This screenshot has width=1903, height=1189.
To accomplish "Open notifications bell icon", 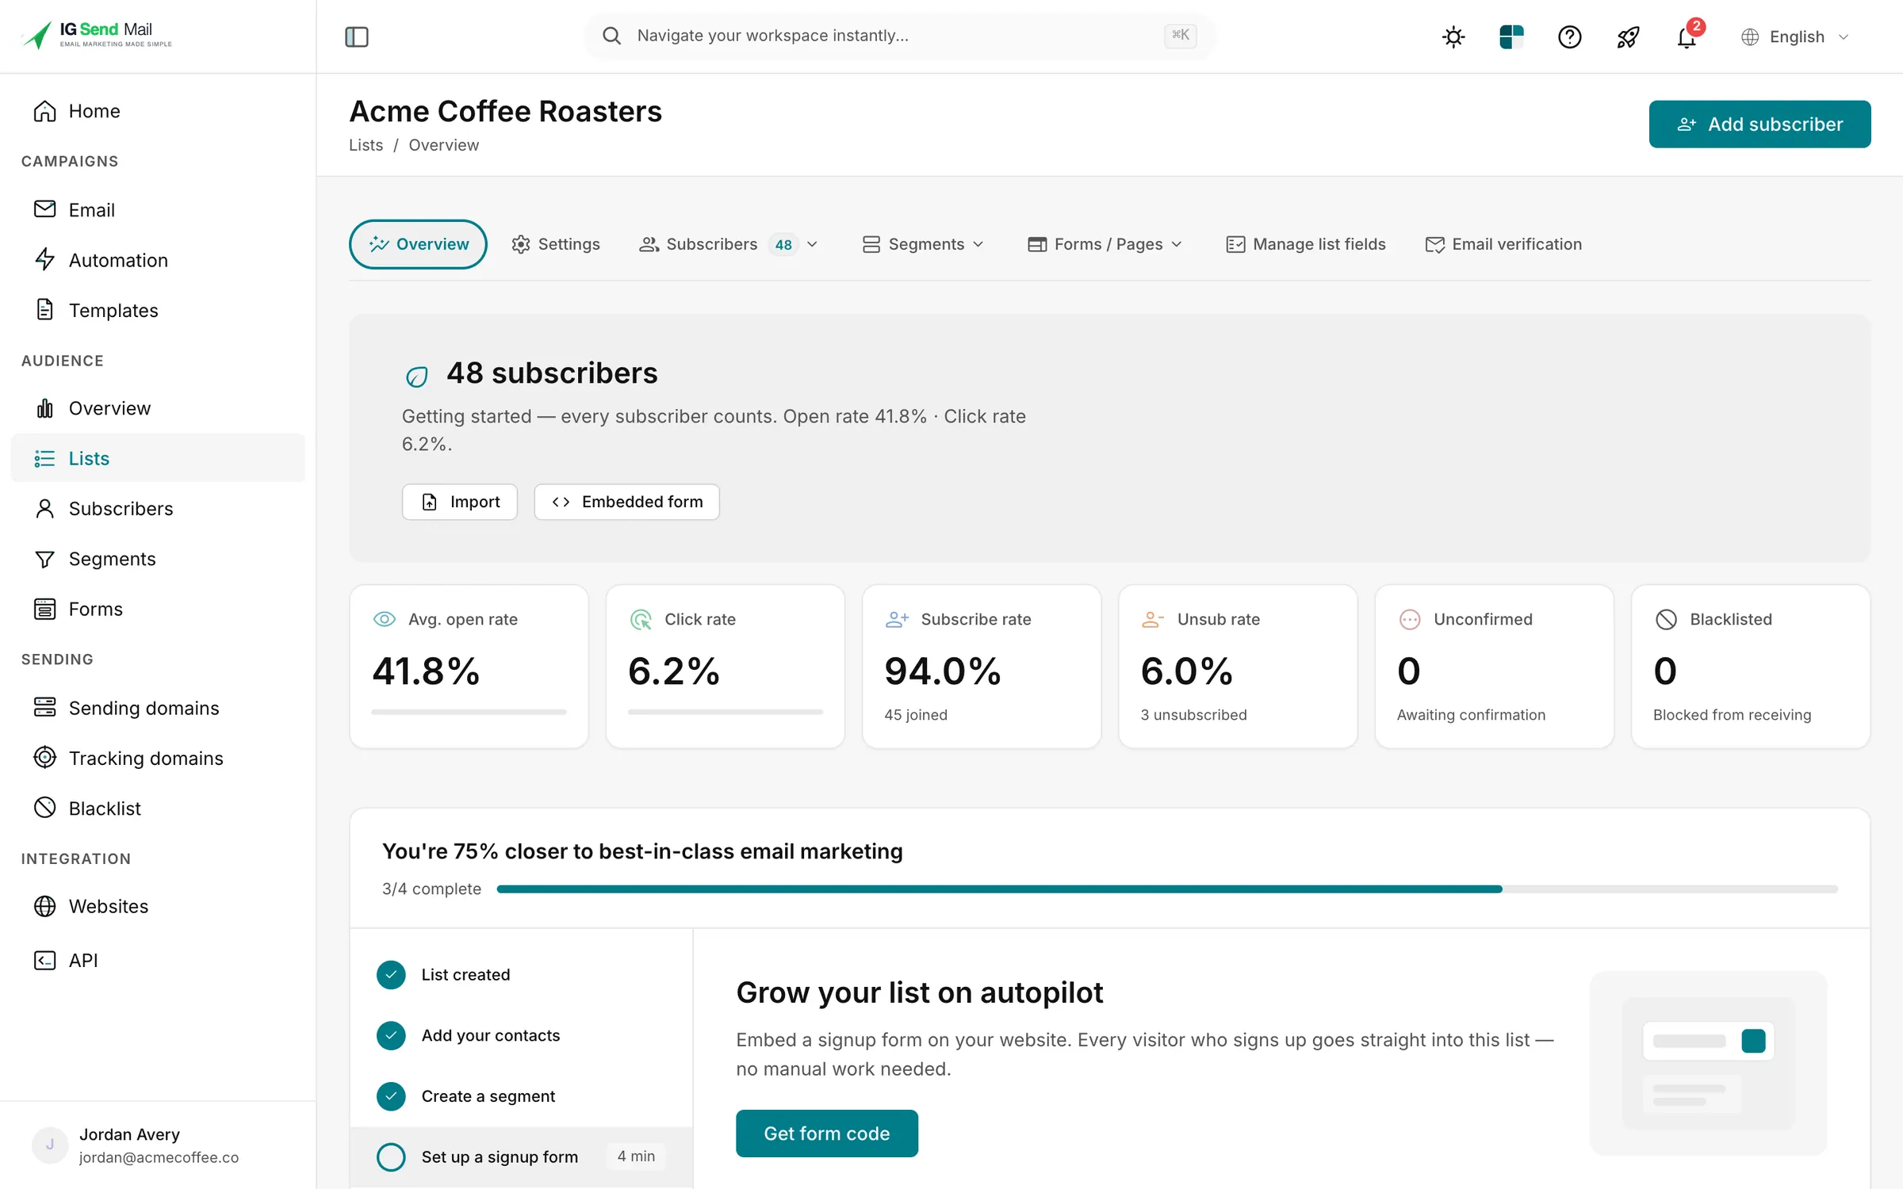I will [1687, 36].
